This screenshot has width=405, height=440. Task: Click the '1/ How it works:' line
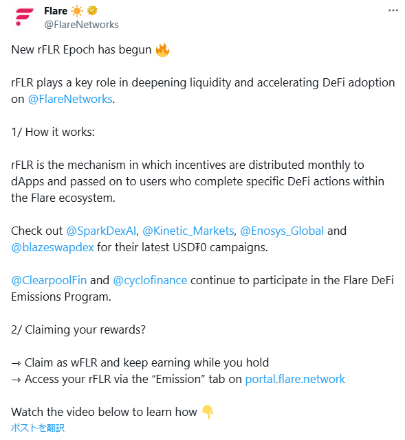53,132
